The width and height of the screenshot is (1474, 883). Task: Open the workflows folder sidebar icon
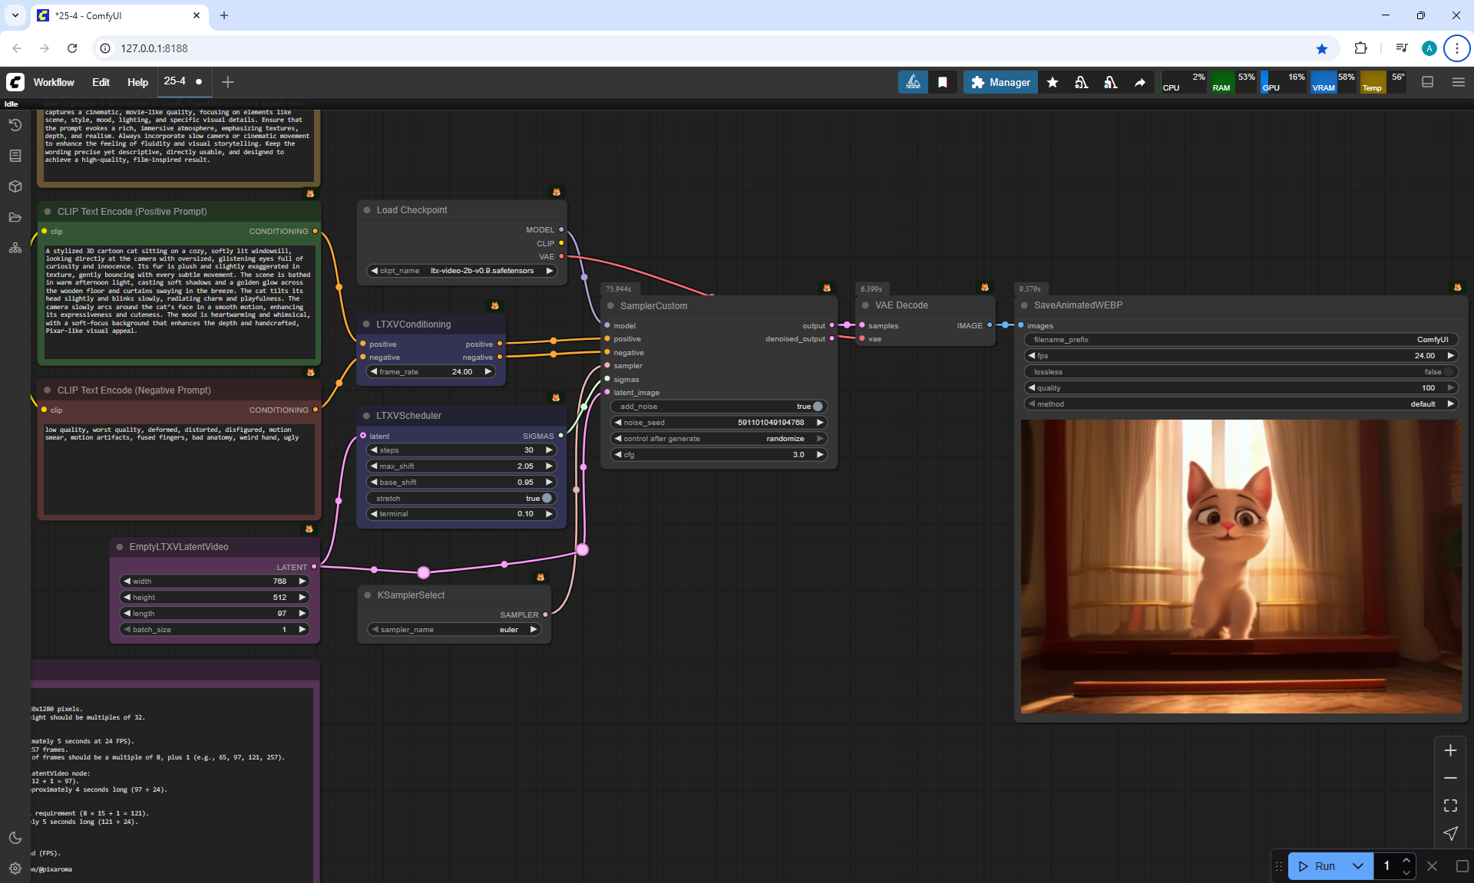coord(15,217)
